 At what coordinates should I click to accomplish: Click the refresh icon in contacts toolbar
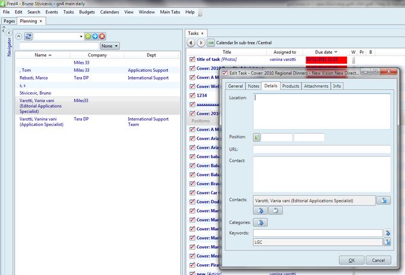pos(28,36)
